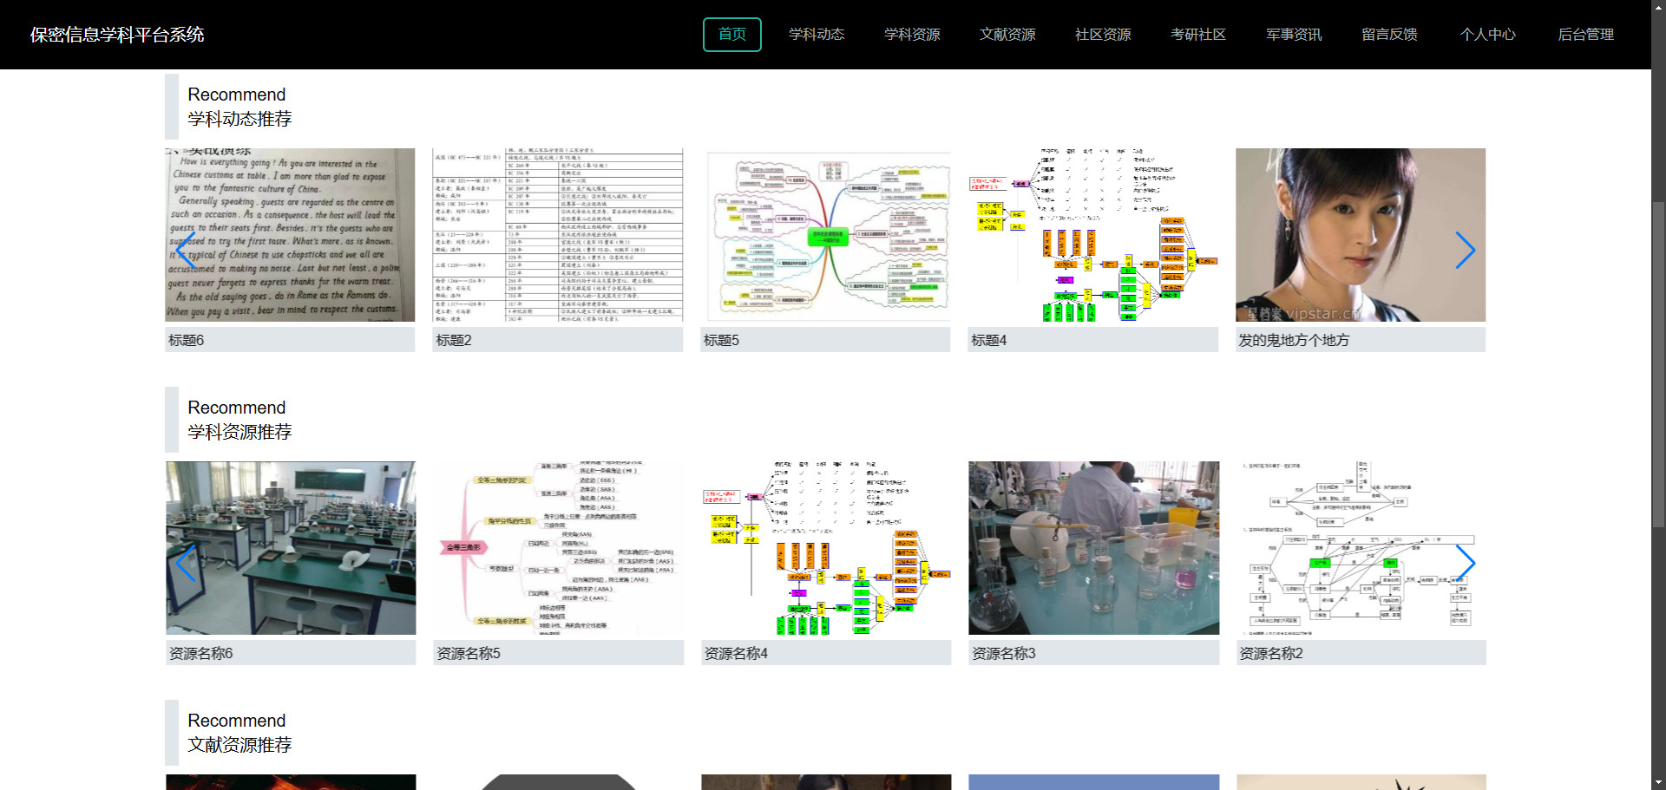Open the 标题6 handwritten text thumbnail

[291, 235]
